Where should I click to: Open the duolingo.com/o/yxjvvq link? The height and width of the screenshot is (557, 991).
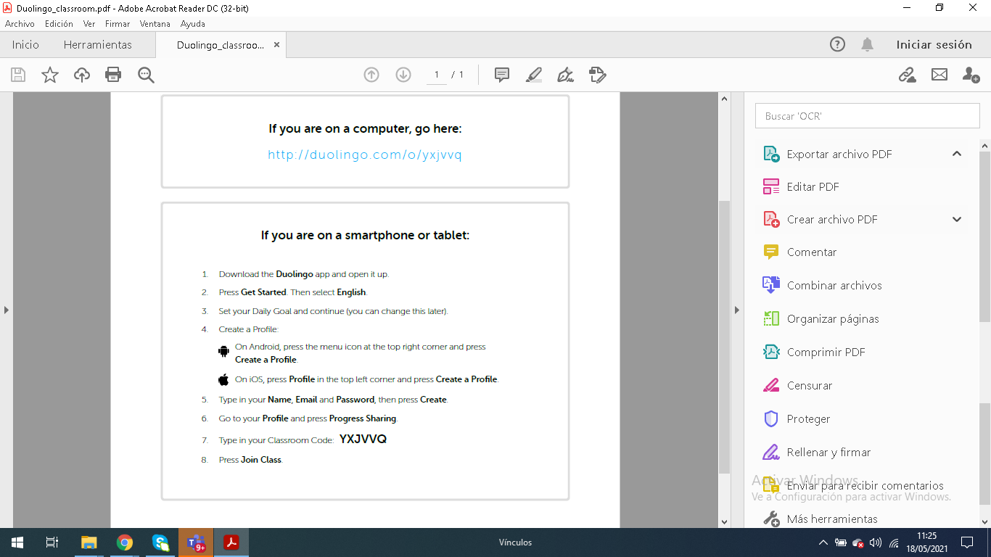[365, 154]
